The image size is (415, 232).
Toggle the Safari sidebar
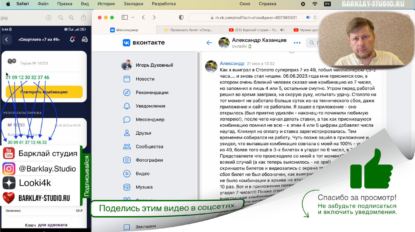click(x=125, y=17)
